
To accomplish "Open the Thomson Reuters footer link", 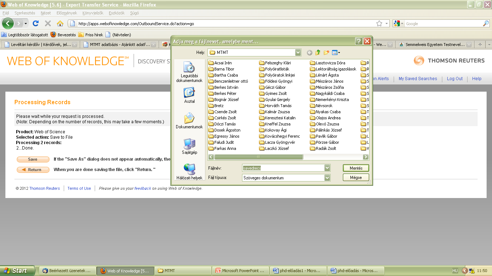I will tap(45, 188).
